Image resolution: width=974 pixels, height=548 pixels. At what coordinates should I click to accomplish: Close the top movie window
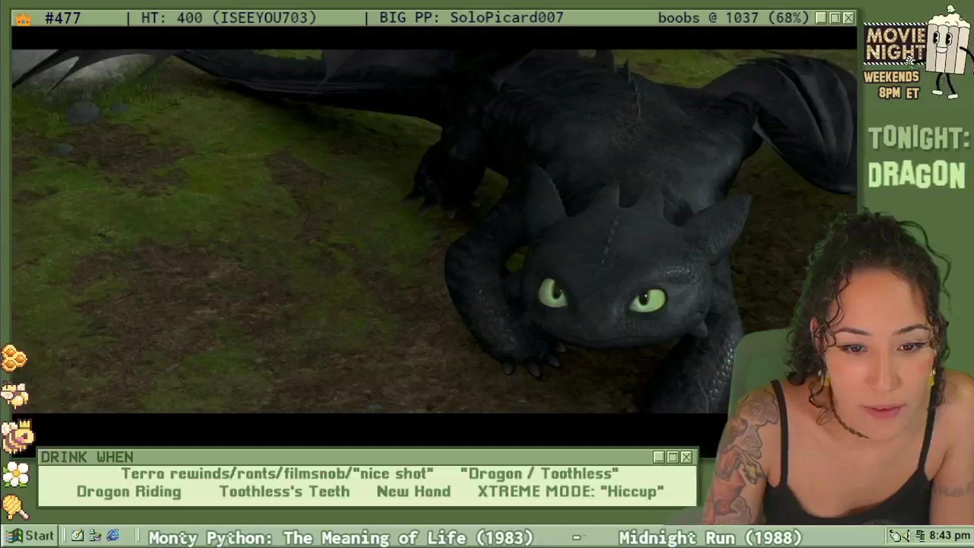(x=848, y=18)
